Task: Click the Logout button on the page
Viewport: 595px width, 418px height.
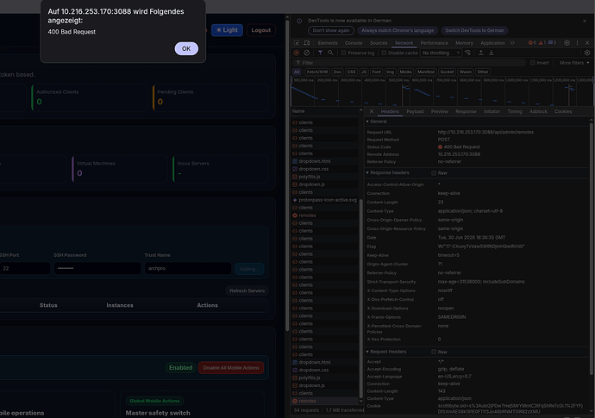Action: [x=261, y=30]
